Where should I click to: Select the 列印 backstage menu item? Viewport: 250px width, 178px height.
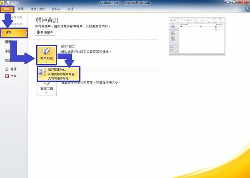8,51
